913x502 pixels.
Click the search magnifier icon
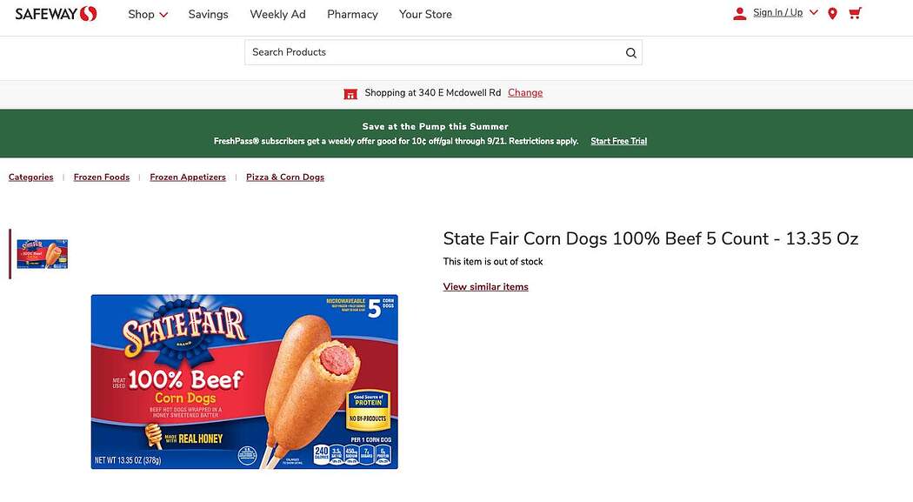point(630,52)
